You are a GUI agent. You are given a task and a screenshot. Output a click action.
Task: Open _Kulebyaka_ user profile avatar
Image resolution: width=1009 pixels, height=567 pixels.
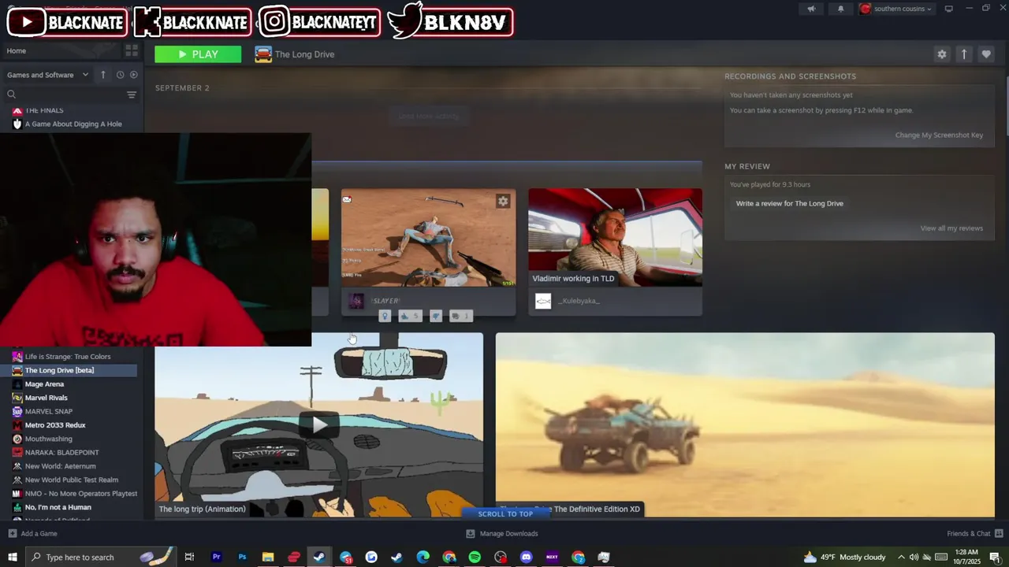(543, 301)
